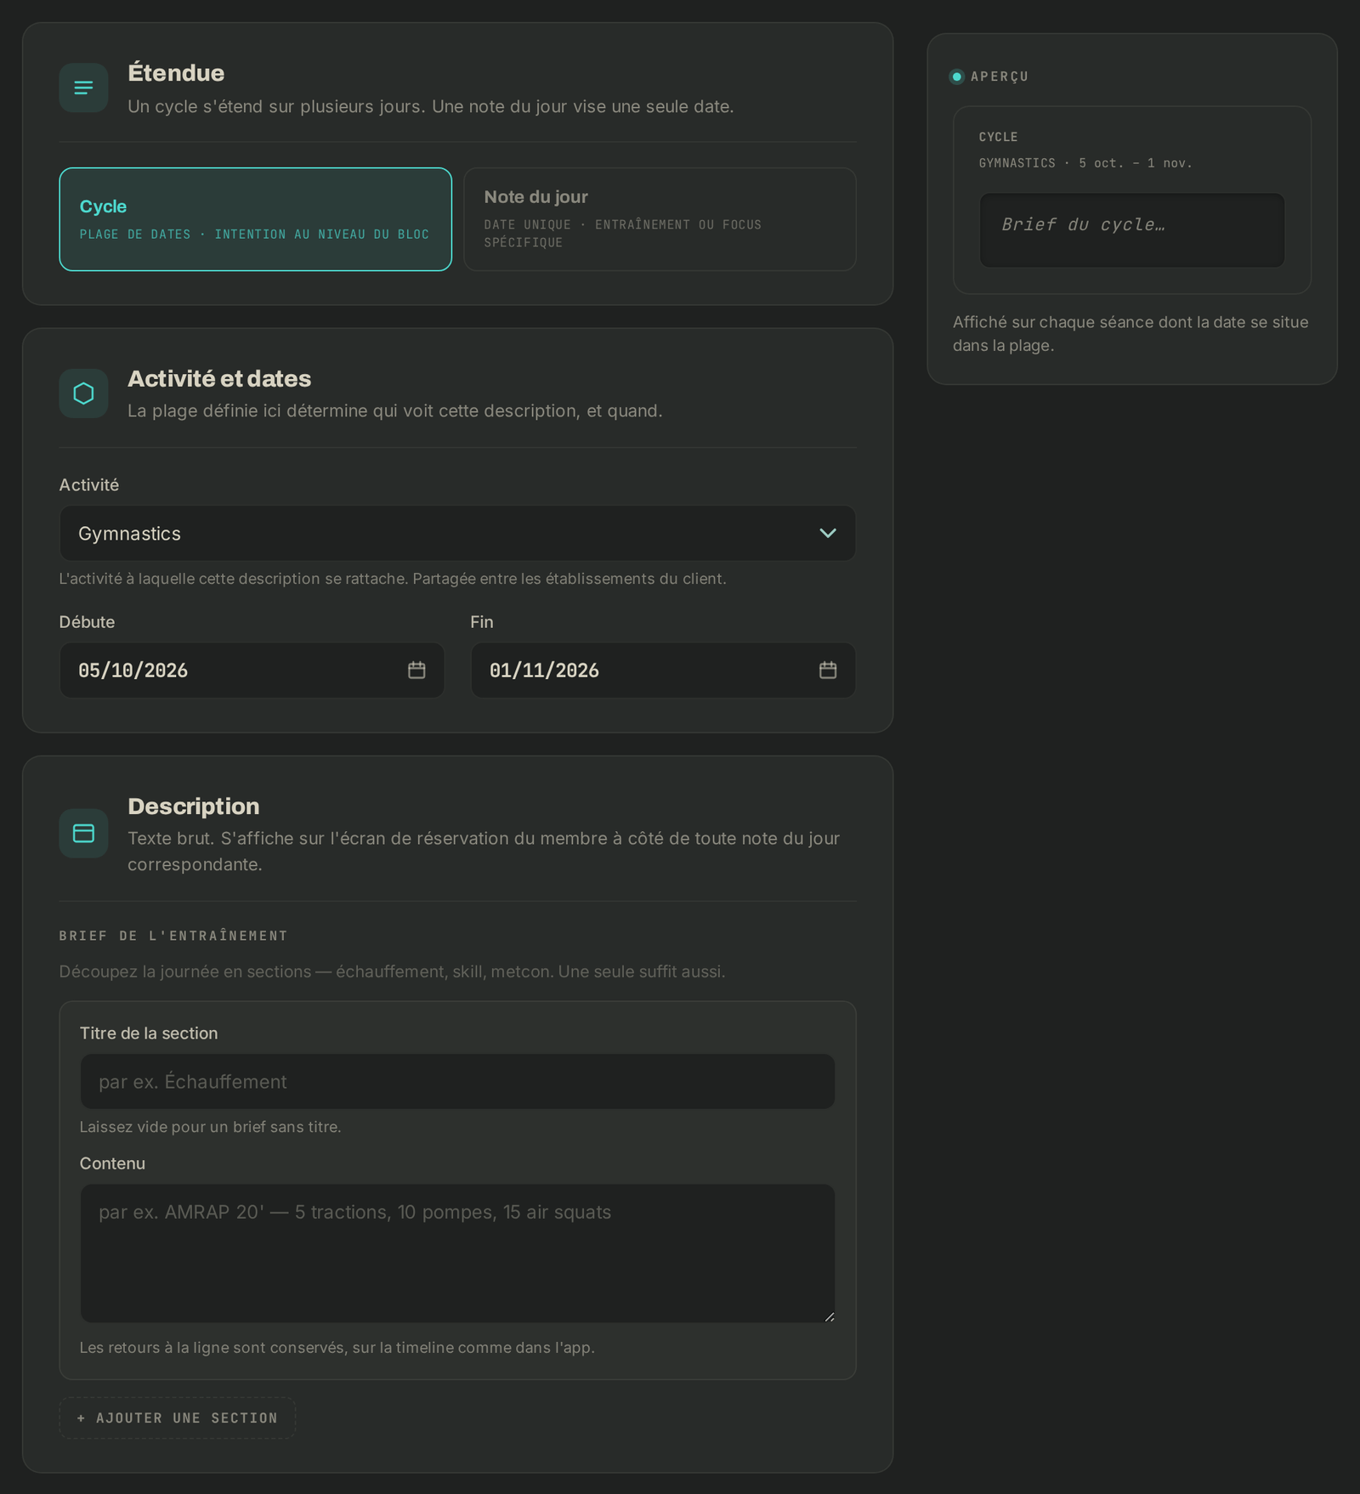
Task: Click the Étendue section lines icon
Action: tap(83, 88)
